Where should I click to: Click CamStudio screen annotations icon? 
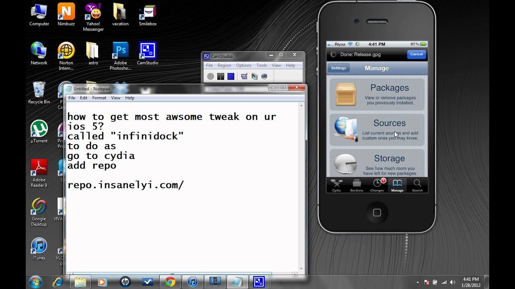(x=254, y=76)
